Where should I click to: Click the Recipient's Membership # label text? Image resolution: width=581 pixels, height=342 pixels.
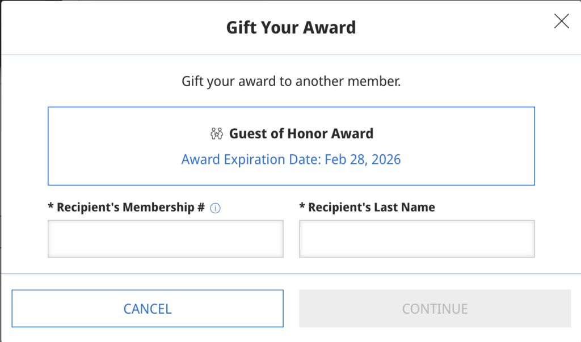pos(130,207)
